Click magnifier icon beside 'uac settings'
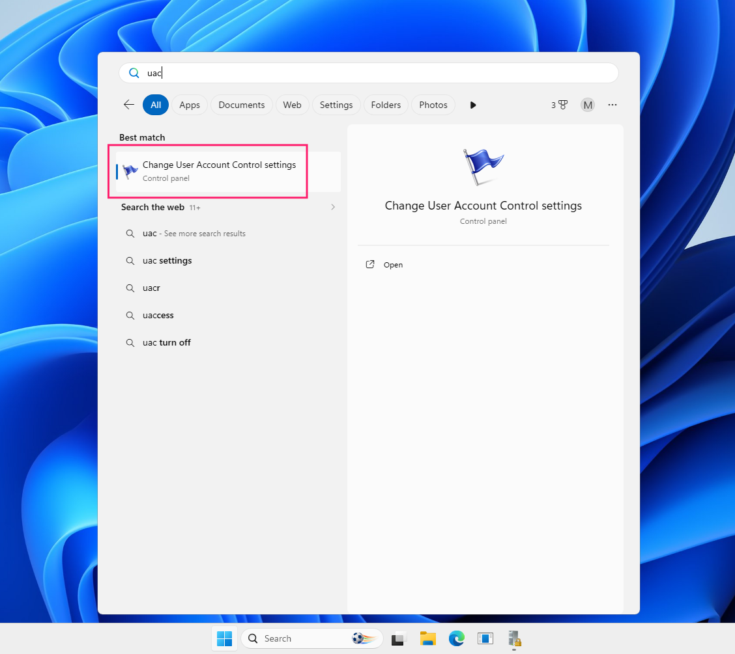The height and width of the screenshot is (654, 735). click(130, 261)
